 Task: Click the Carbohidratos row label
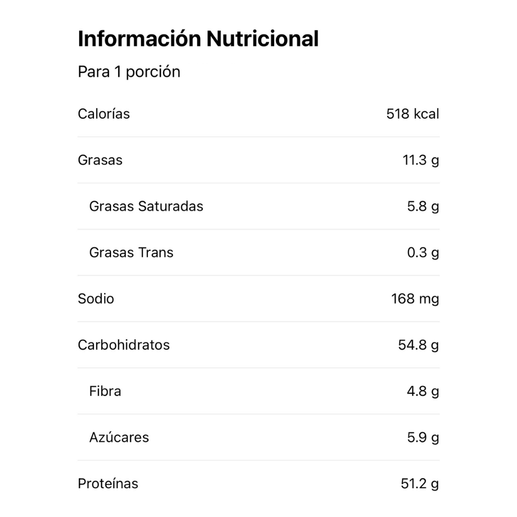(x=124, y=345)
